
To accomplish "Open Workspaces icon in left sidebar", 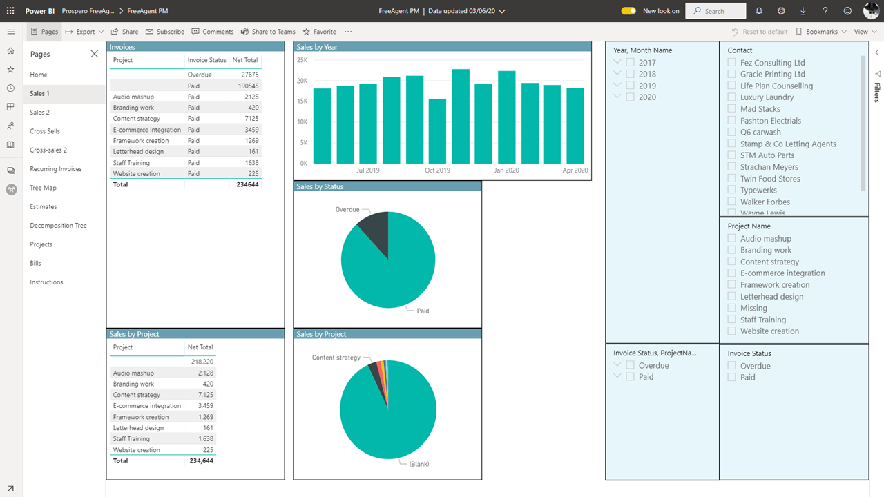I will pos(10,170).
